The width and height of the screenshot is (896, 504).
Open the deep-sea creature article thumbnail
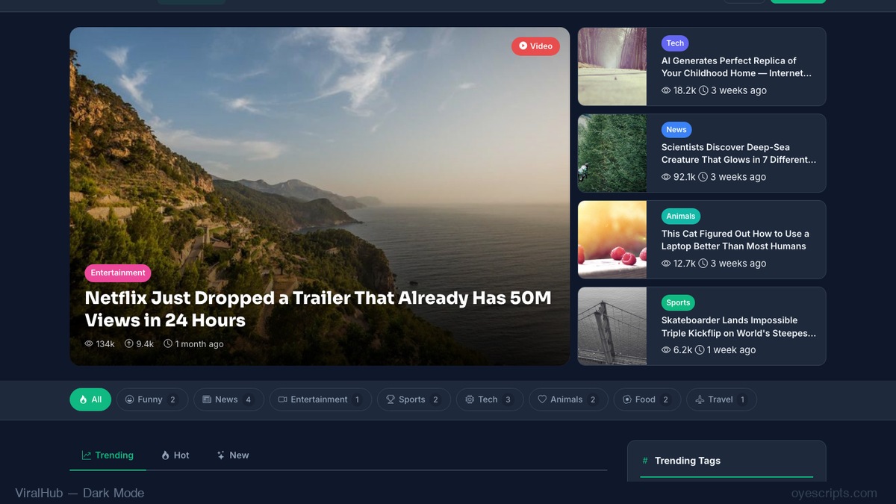tap(612, 153)
